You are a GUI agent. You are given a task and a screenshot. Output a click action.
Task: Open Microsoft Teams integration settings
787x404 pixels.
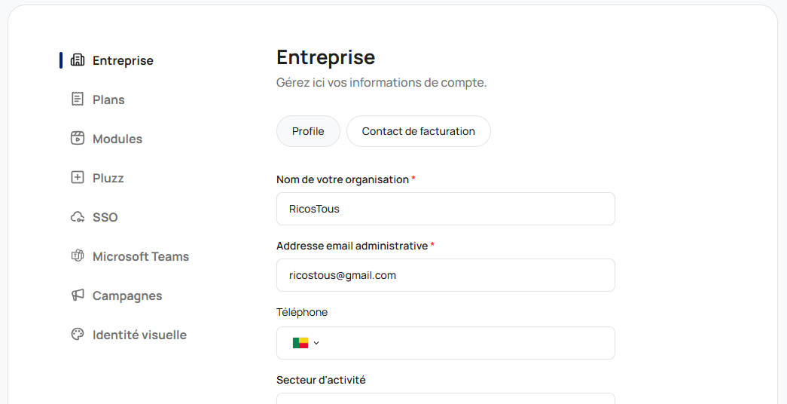pyautogui.click(x=141, y=256)
